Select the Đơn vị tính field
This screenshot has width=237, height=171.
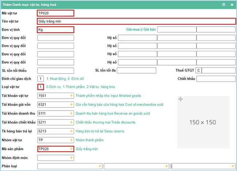tap(55, 29)
